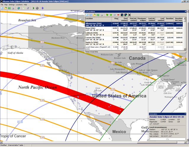
Task: Click the green Save icon in main toolbar
Action: coord(9,8)
